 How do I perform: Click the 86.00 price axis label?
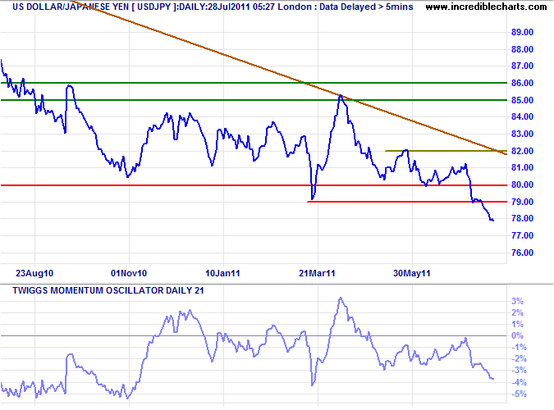(522, 83)
